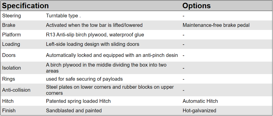The height and width of the screenshot is (116, 273).
Task: Click the Specification column header
Action: (x=25, y=6)
